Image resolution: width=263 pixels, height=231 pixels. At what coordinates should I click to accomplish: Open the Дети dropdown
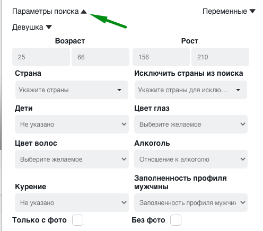click(x=72, y=125)
